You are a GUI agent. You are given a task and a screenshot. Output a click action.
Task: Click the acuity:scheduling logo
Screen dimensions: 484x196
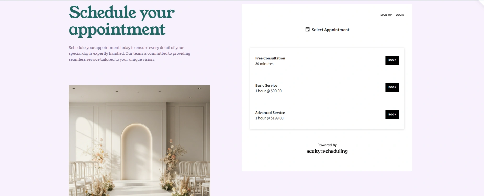point(327,151)
